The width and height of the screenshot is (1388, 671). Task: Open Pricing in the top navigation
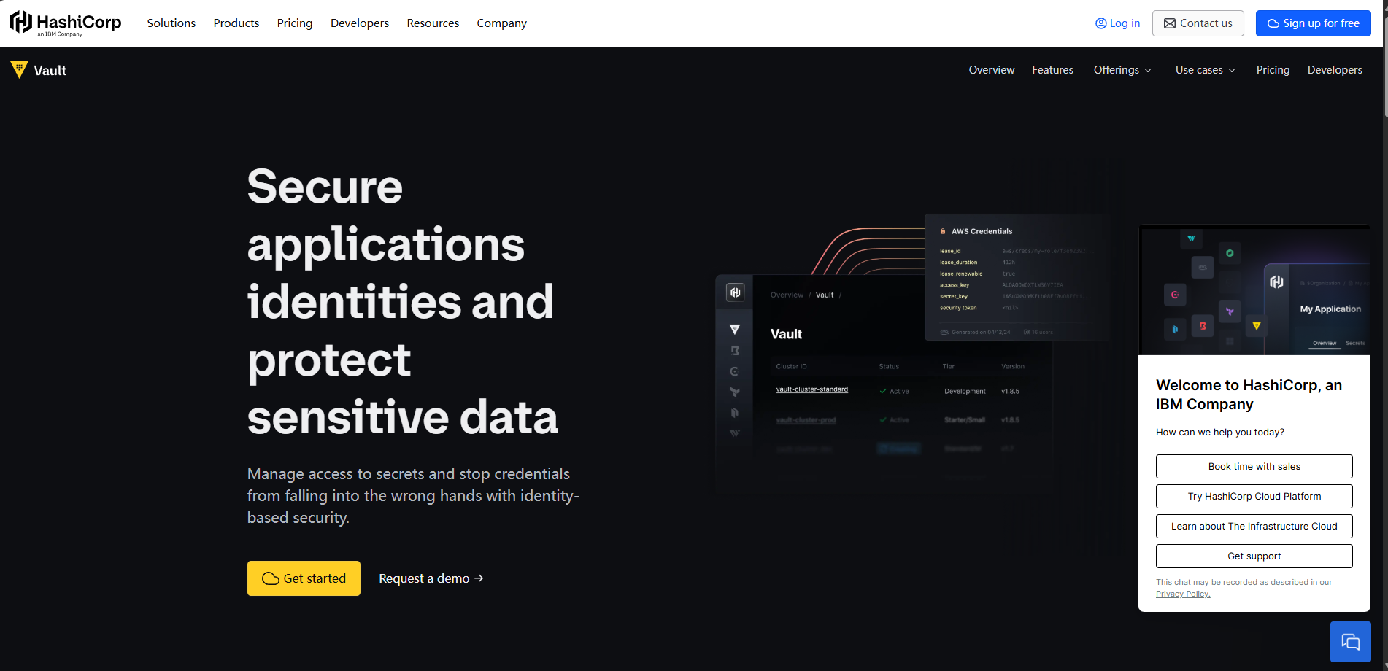295,23
